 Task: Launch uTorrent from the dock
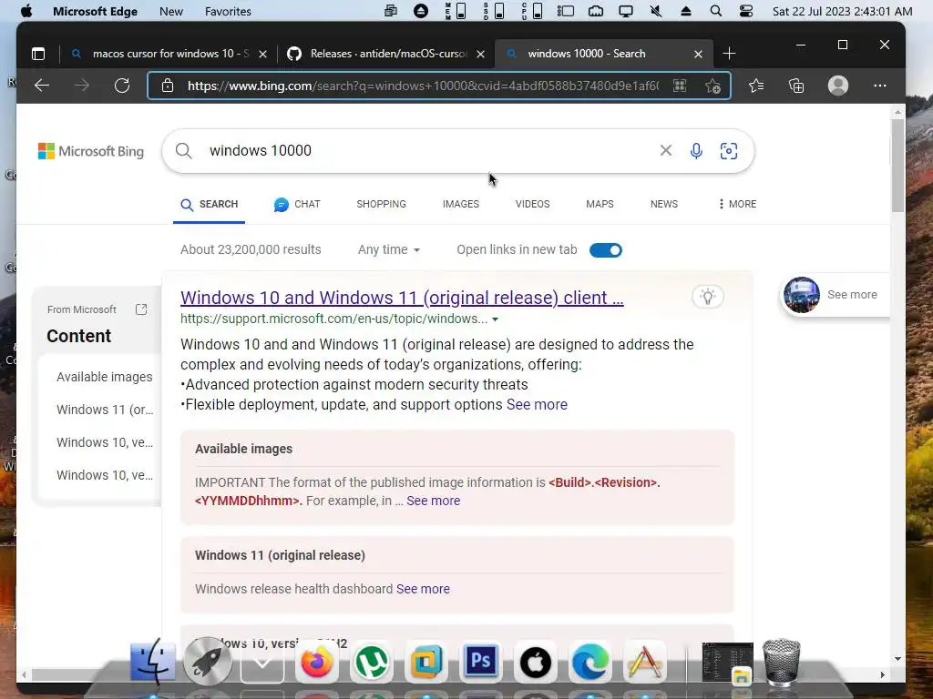[x=372, y=662]
